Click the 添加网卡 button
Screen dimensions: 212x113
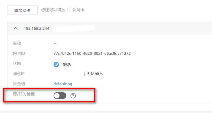tap(22, 10)
